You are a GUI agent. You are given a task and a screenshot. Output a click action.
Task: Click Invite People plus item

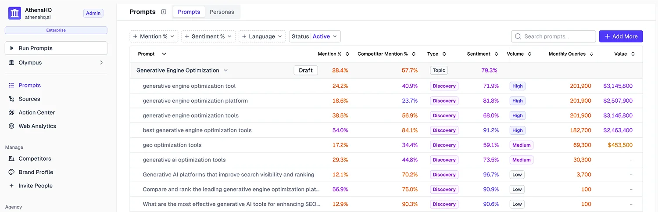[x=35, y=186]
